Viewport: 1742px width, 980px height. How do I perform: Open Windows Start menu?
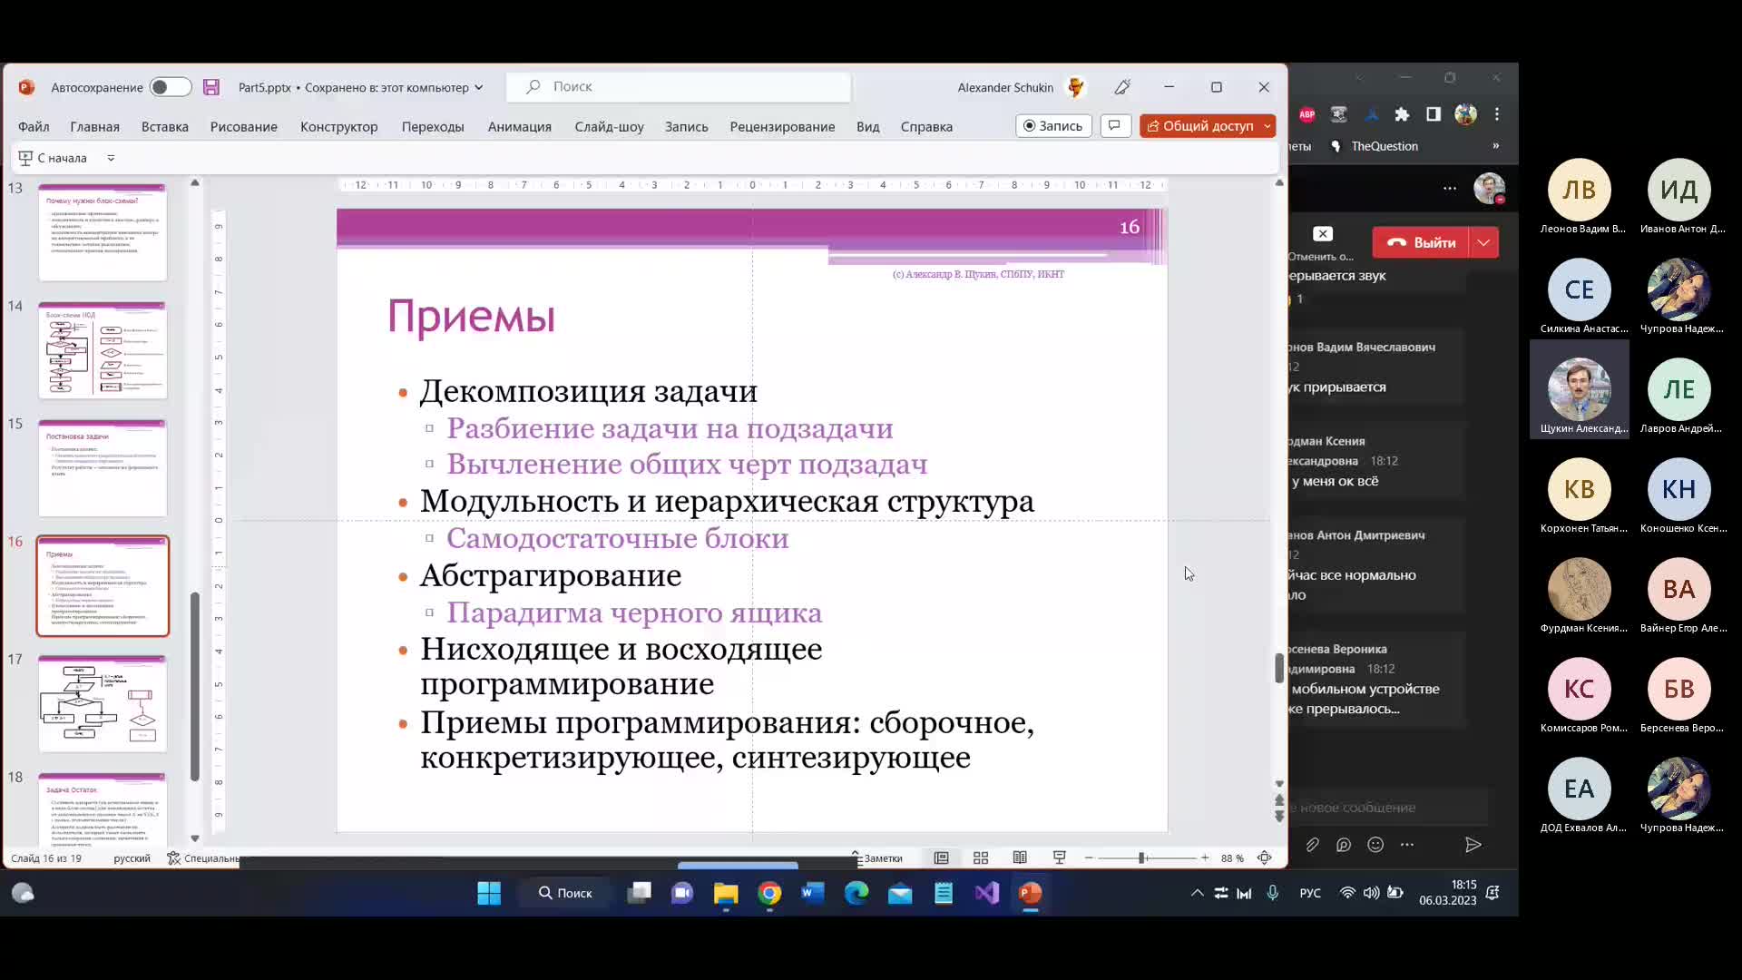[x=489, y=894]
